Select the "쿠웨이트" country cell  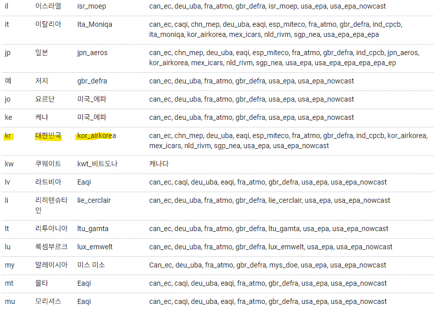tap(48, 164)
